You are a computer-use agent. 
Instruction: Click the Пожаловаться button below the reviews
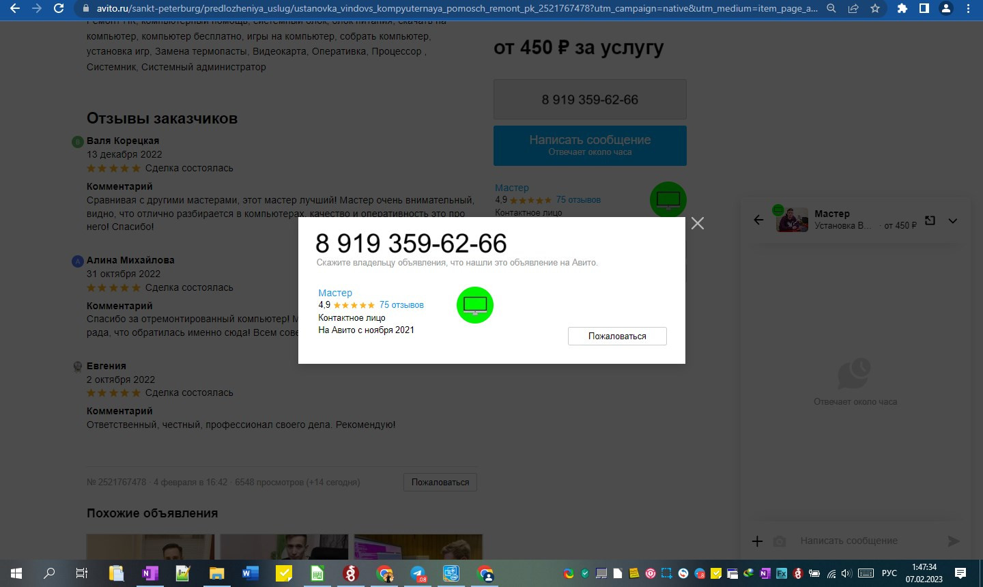click(440, 482)
